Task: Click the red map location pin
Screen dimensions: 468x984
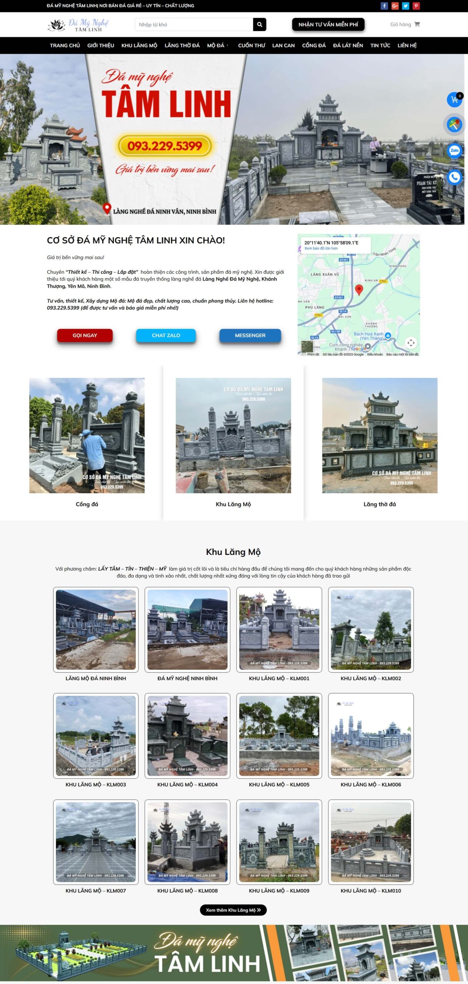Action: (x=359, y=290)
